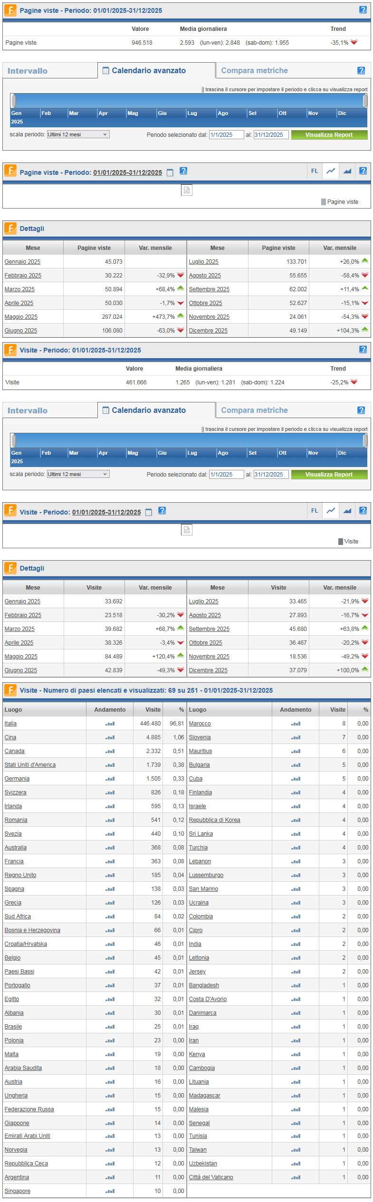Switch Visite graph to area chart view
Viewport: 373px width, 1202px height.
click(x=347, y=511)
